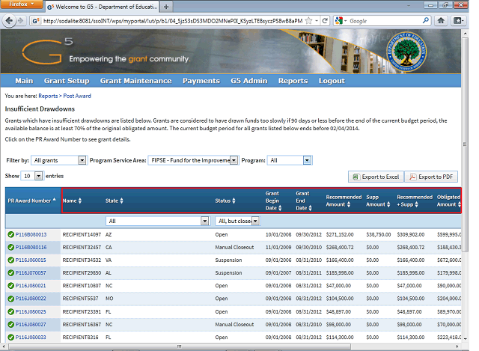Open the Firefox menu button

[x=21, y=4]
